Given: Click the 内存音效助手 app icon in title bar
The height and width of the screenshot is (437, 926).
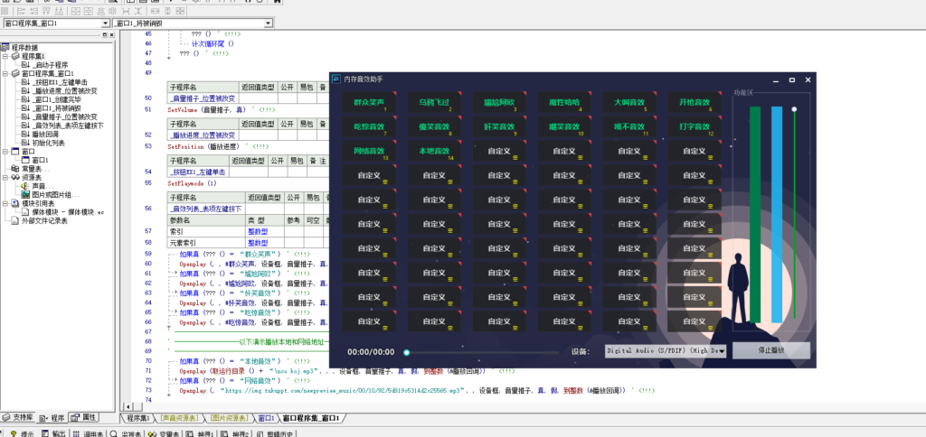Looking at the screenshot, I should [x=335, y=79].
